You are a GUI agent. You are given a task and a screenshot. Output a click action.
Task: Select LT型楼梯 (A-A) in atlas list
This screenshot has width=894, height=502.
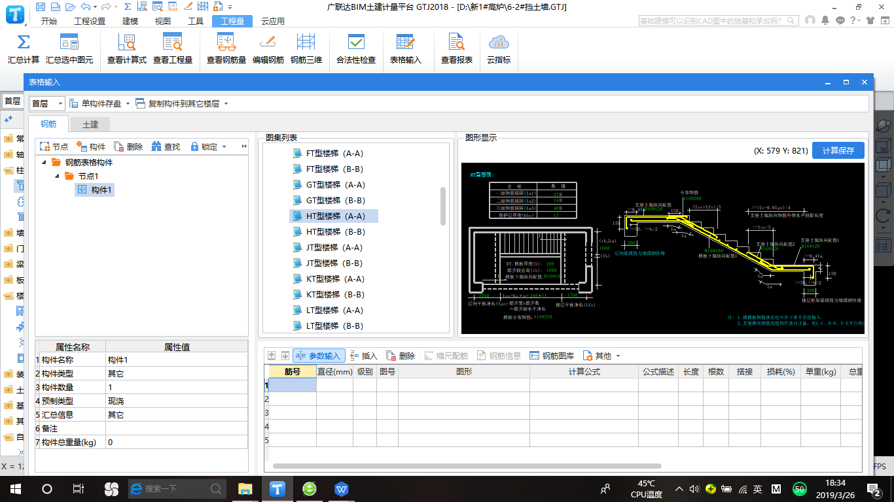pos(327,310)
